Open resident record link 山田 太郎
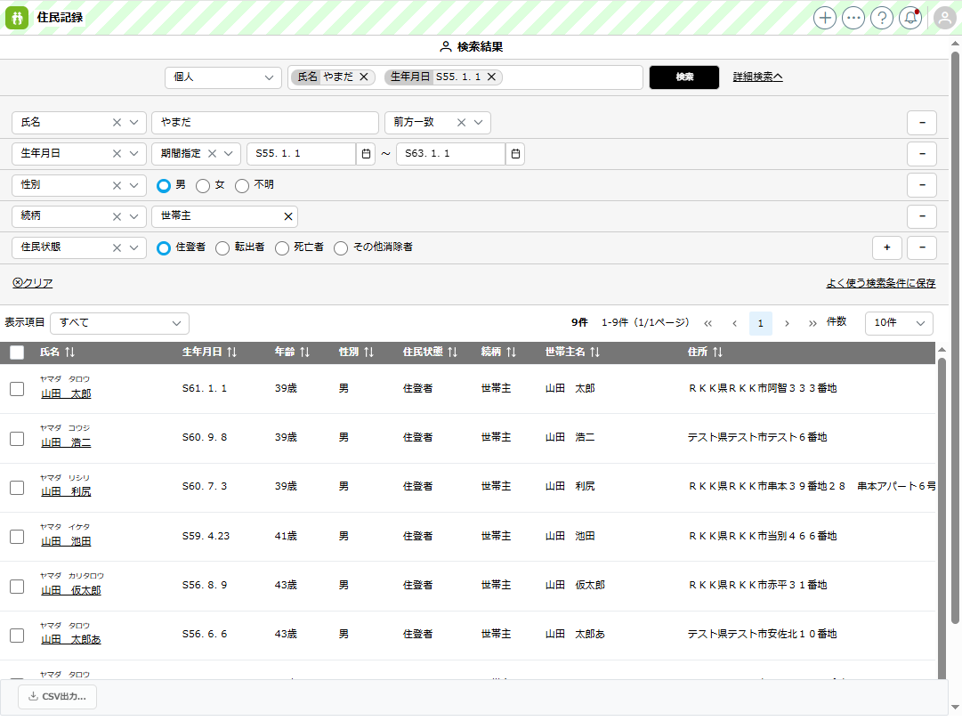962x721 pixels. (x=66, y=393)
